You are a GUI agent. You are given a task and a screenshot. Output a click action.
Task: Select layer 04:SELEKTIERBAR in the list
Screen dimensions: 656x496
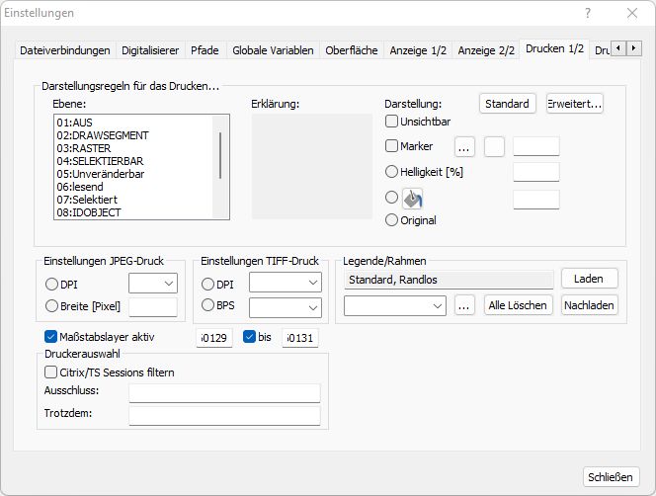click(x=134, y=161)
